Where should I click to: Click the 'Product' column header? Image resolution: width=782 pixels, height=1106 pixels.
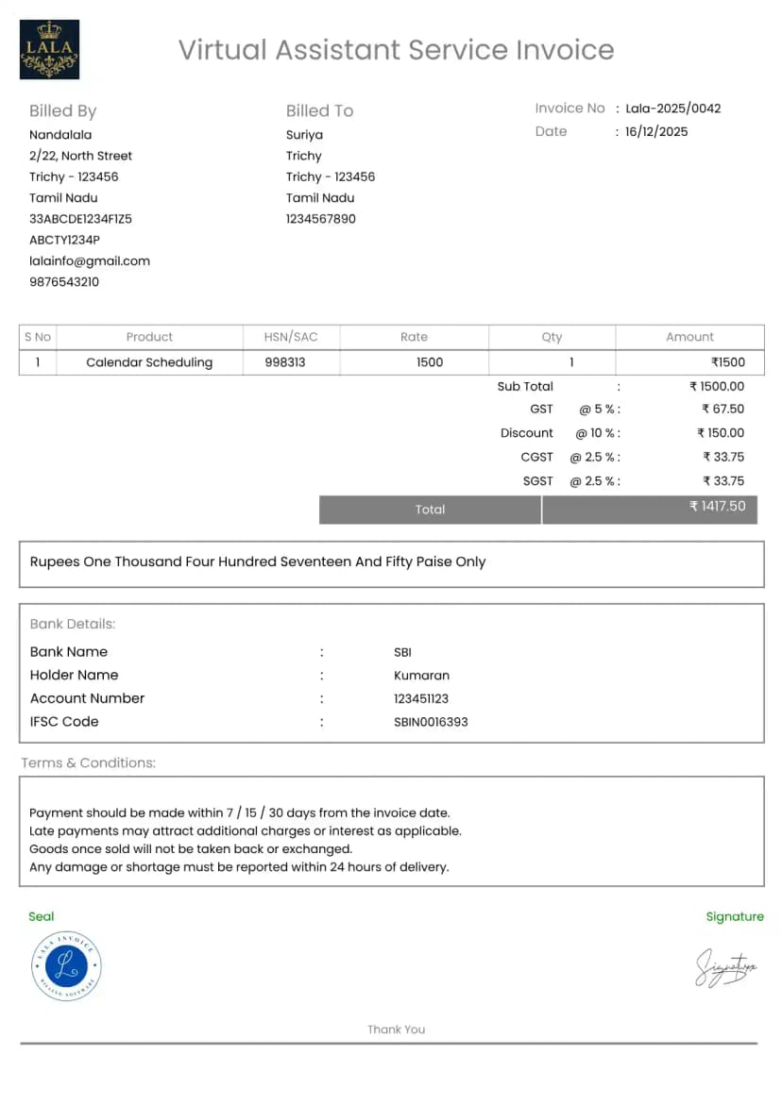149,337
